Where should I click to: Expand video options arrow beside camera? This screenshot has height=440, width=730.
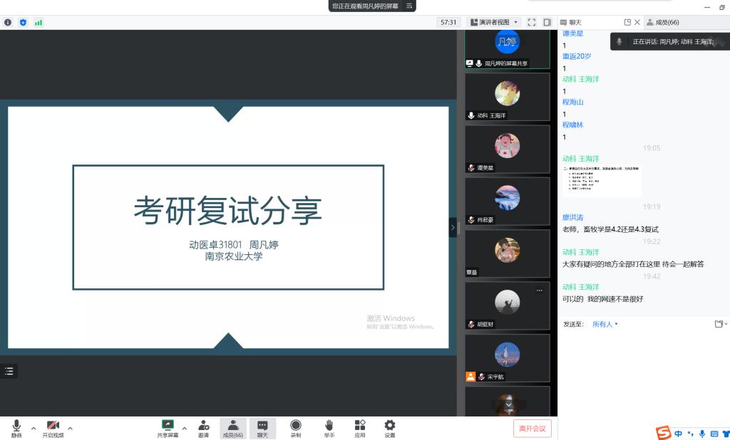pos(70,429)
